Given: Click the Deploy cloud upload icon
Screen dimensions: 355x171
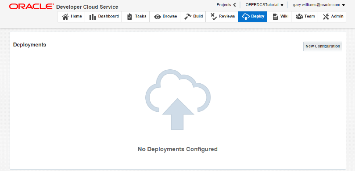Looking at the screenshot, I should point(246,17).
